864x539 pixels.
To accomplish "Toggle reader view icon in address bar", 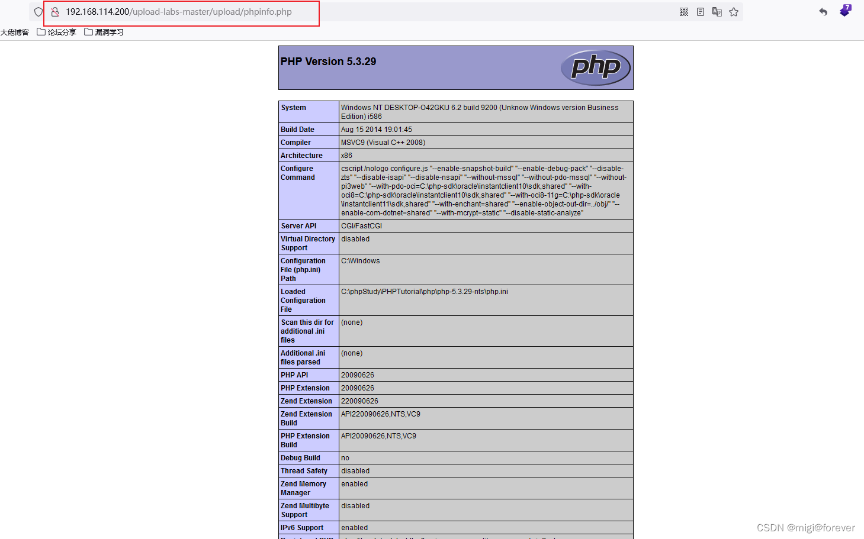I will click(x=701, y=12).
